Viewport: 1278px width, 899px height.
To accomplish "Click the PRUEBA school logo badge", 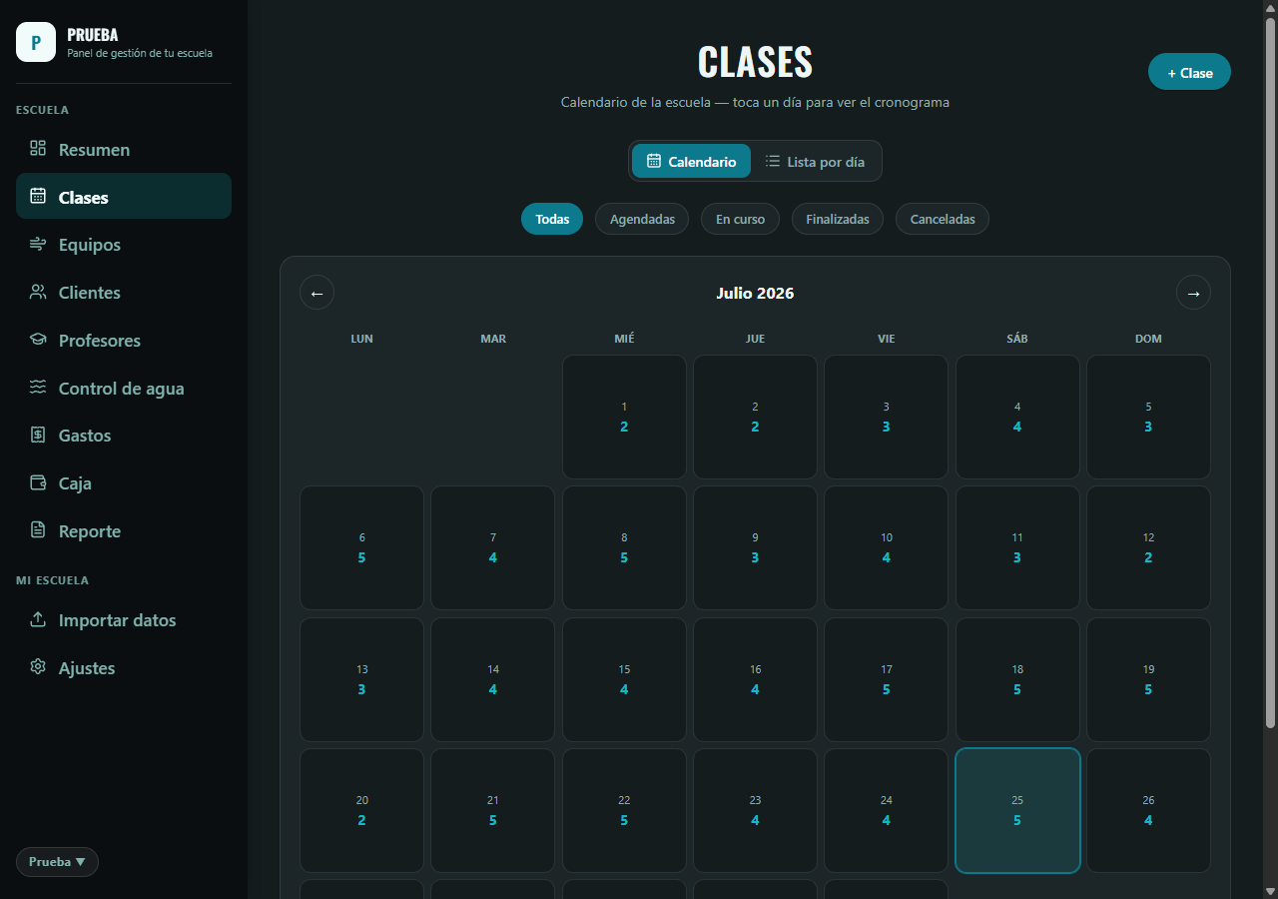I will [x=36, y=42].
